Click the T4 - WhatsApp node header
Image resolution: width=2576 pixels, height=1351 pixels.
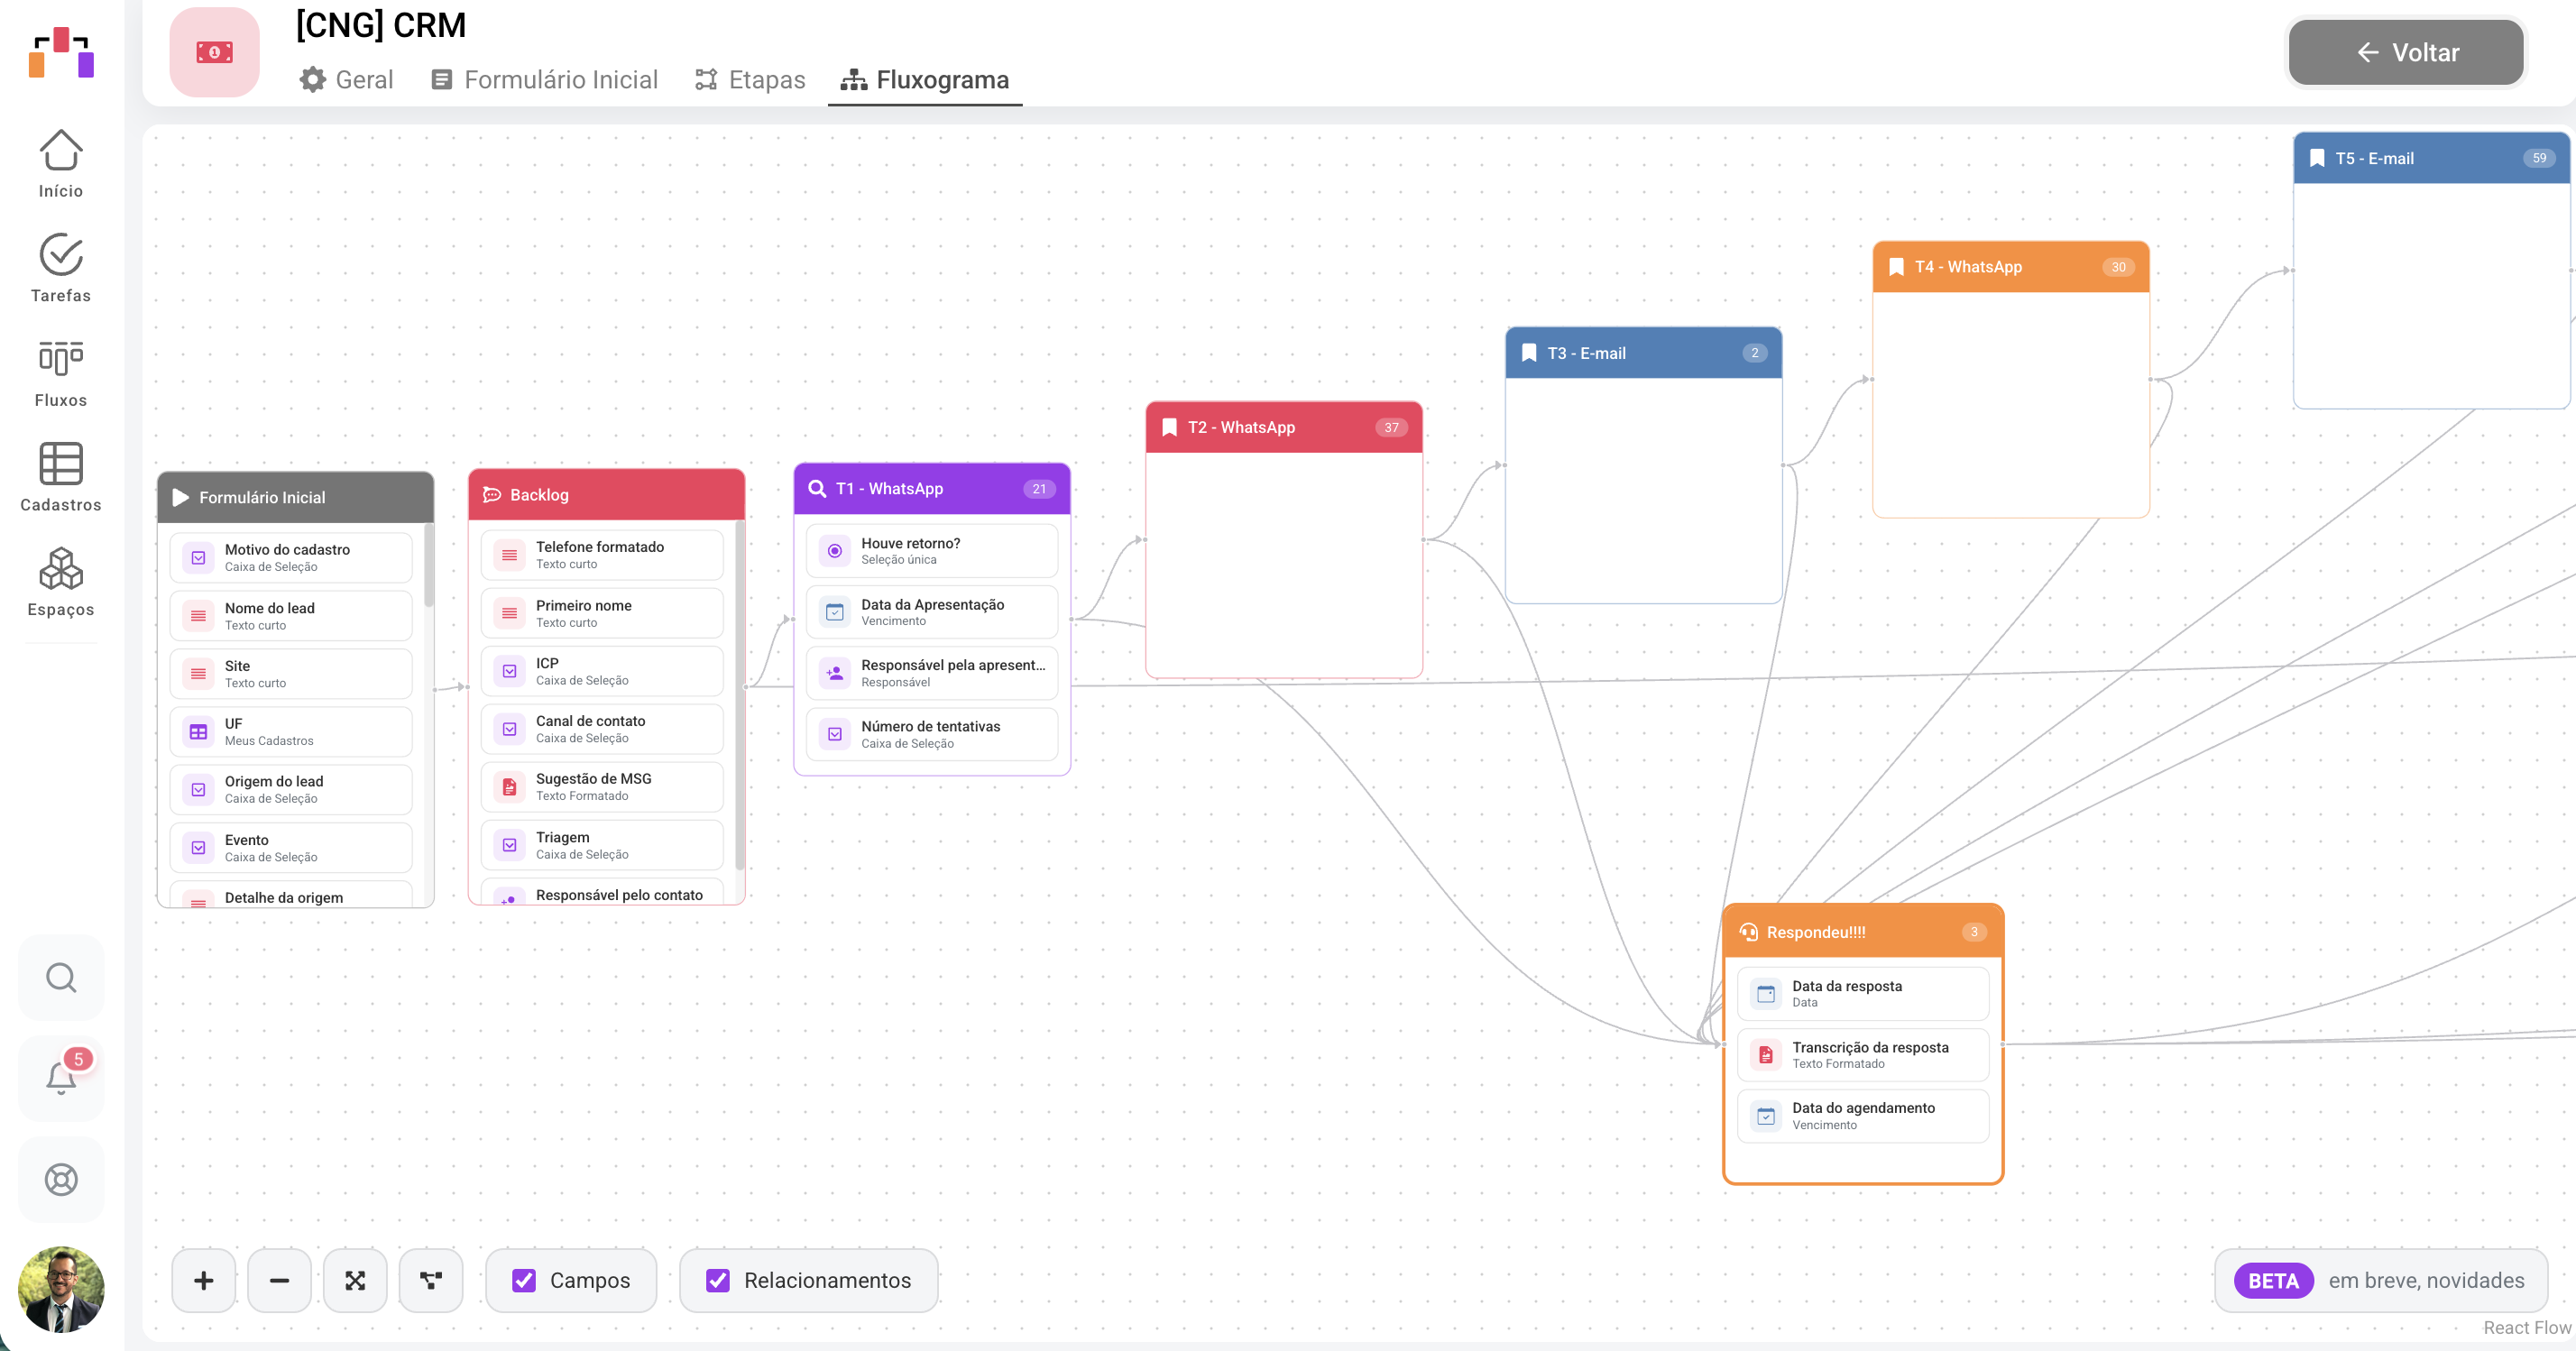2011,267
